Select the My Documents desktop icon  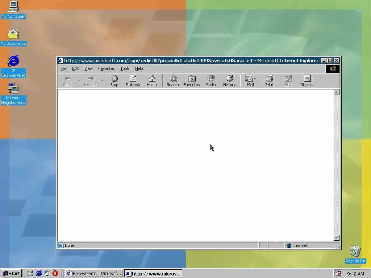pyautogui.click(x=13, y=37)
